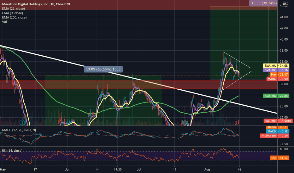Click the Signal 0.01 value label

(277, 127)
